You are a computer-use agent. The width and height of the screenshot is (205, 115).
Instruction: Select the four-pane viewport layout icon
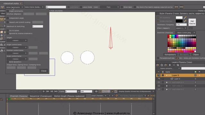[x=109, y=91]
